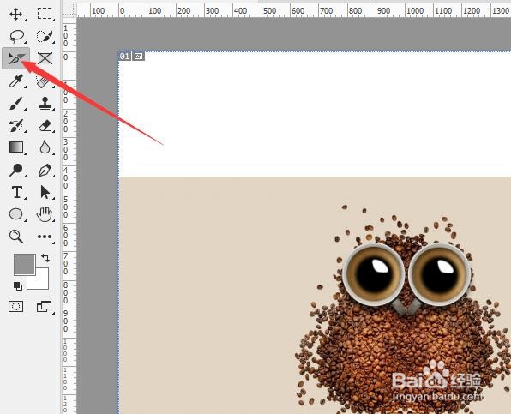Image resolution: width=511 pixels, height=414 pixels.
Task: Select the Gradient tool
Action: tap(16, 147)
